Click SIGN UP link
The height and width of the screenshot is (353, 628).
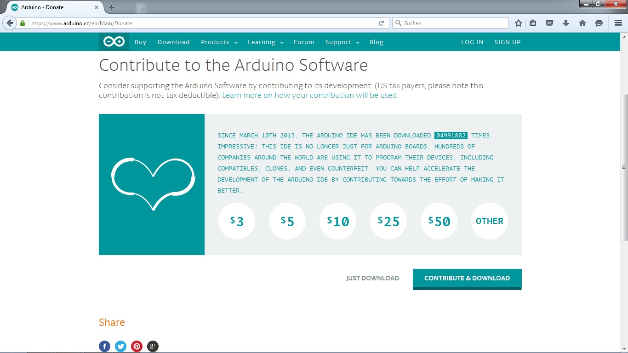(x=508, y=42)
